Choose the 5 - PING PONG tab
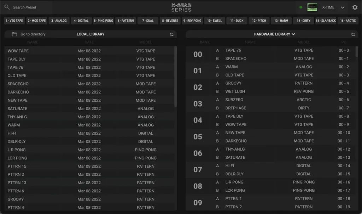362x214 pixels. 104,21
